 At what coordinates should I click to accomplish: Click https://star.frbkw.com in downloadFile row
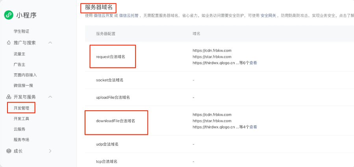212,121
